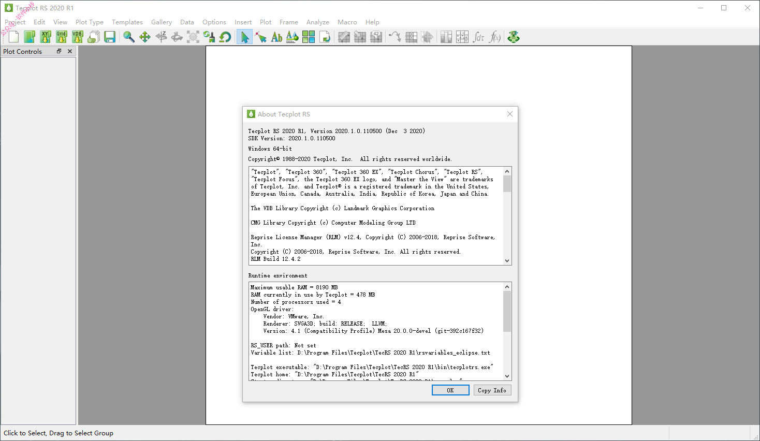
Task: Select the Ab text insert tool
Action: tap(277, 37)
